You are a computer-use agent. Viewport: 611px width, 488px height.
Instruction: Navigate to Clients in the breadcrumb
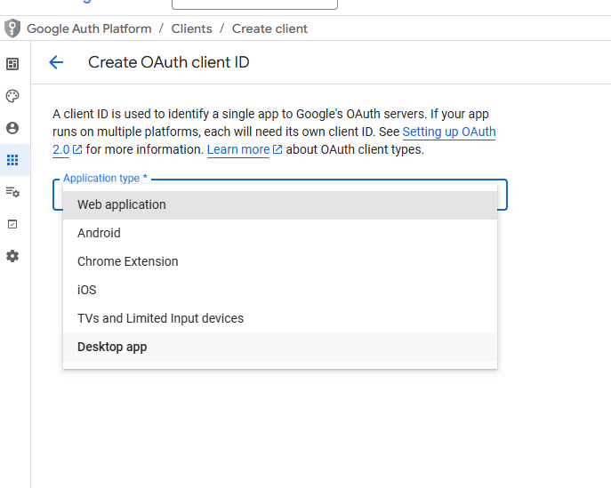pos(191,28)
